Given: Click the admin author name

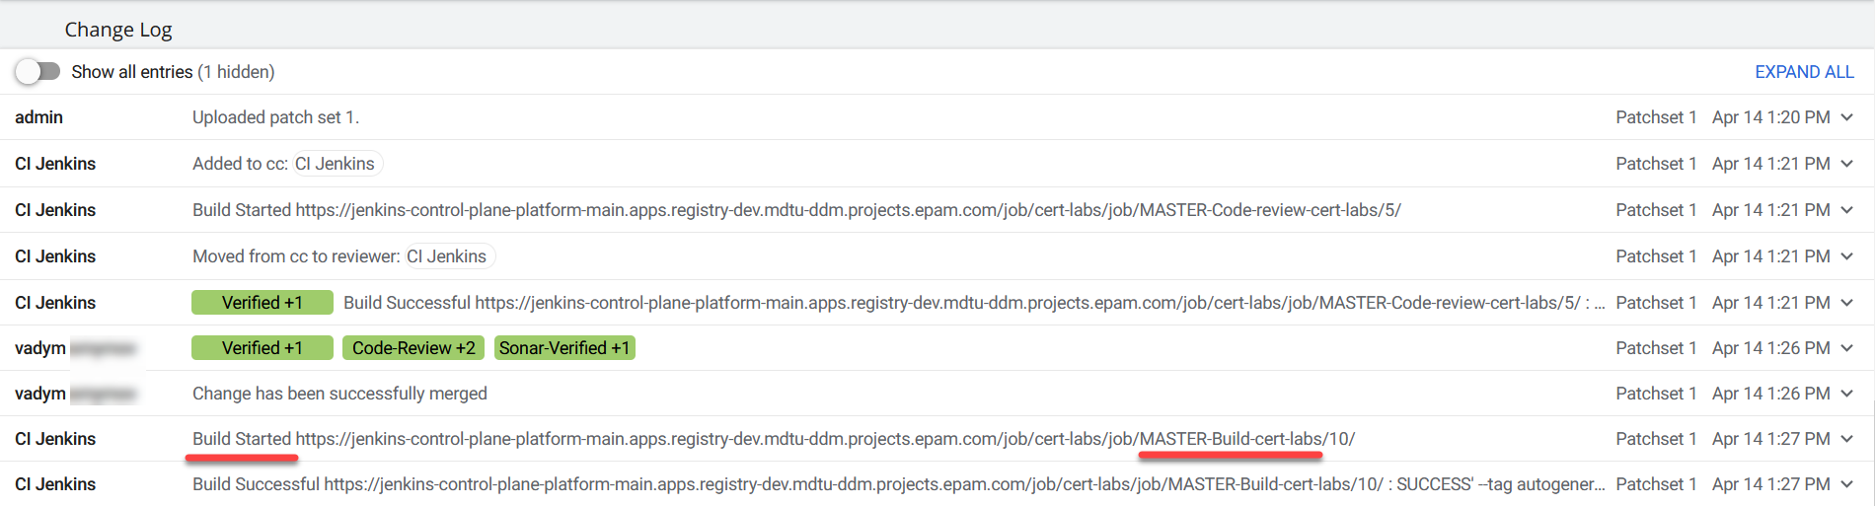Looking at the screenshot, I should pyautogui.click(x=38, y=117).
